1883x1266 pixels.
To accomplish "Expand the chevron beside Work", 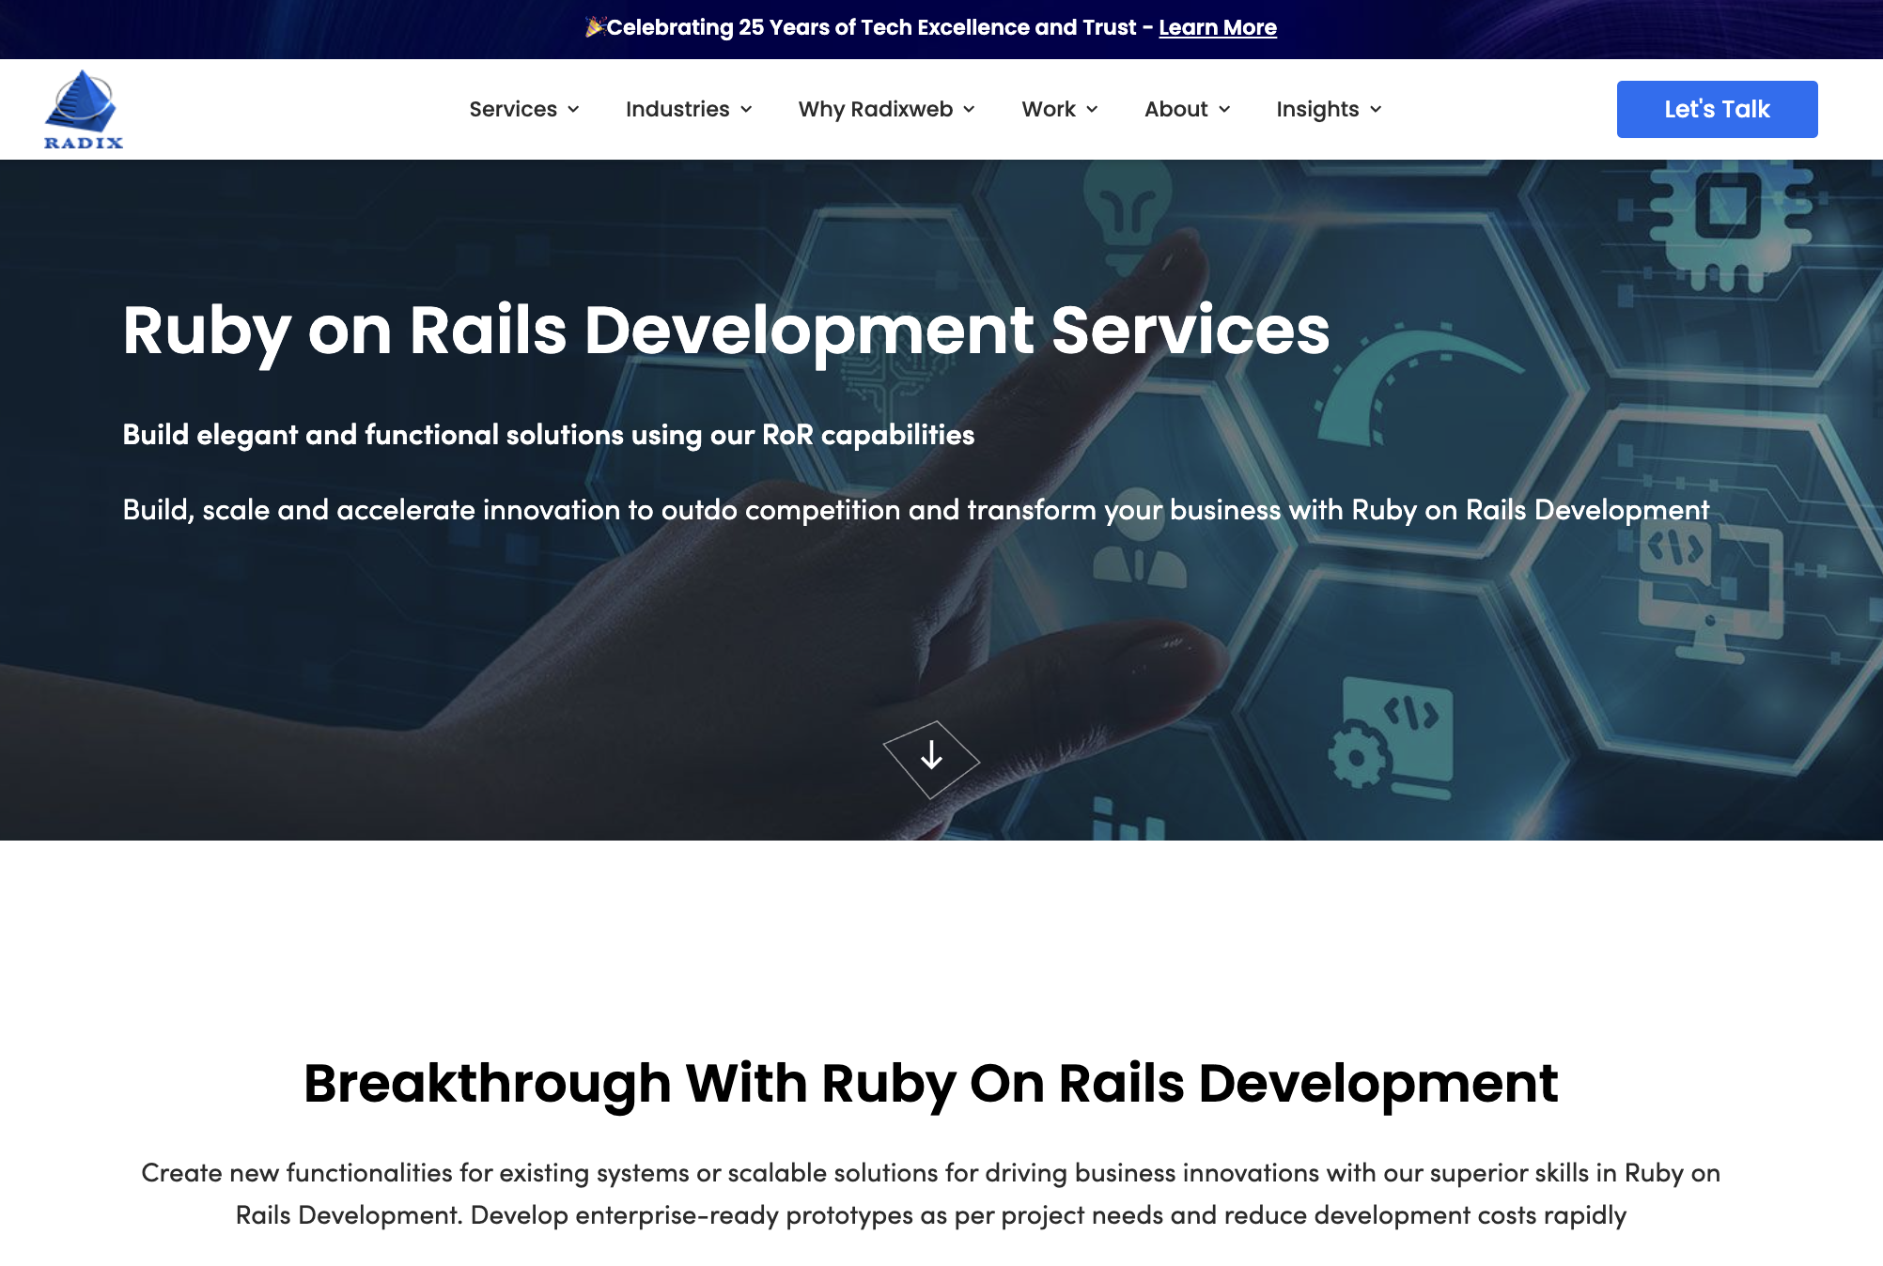I will [x=1092, y=110].
